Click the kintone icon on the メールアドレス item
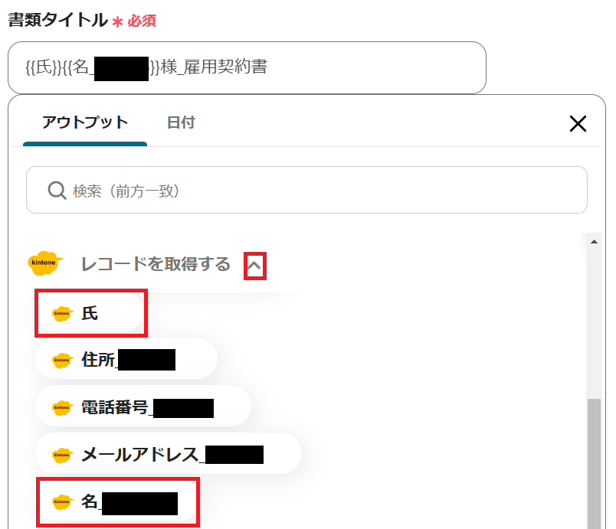 pos(62,456)
